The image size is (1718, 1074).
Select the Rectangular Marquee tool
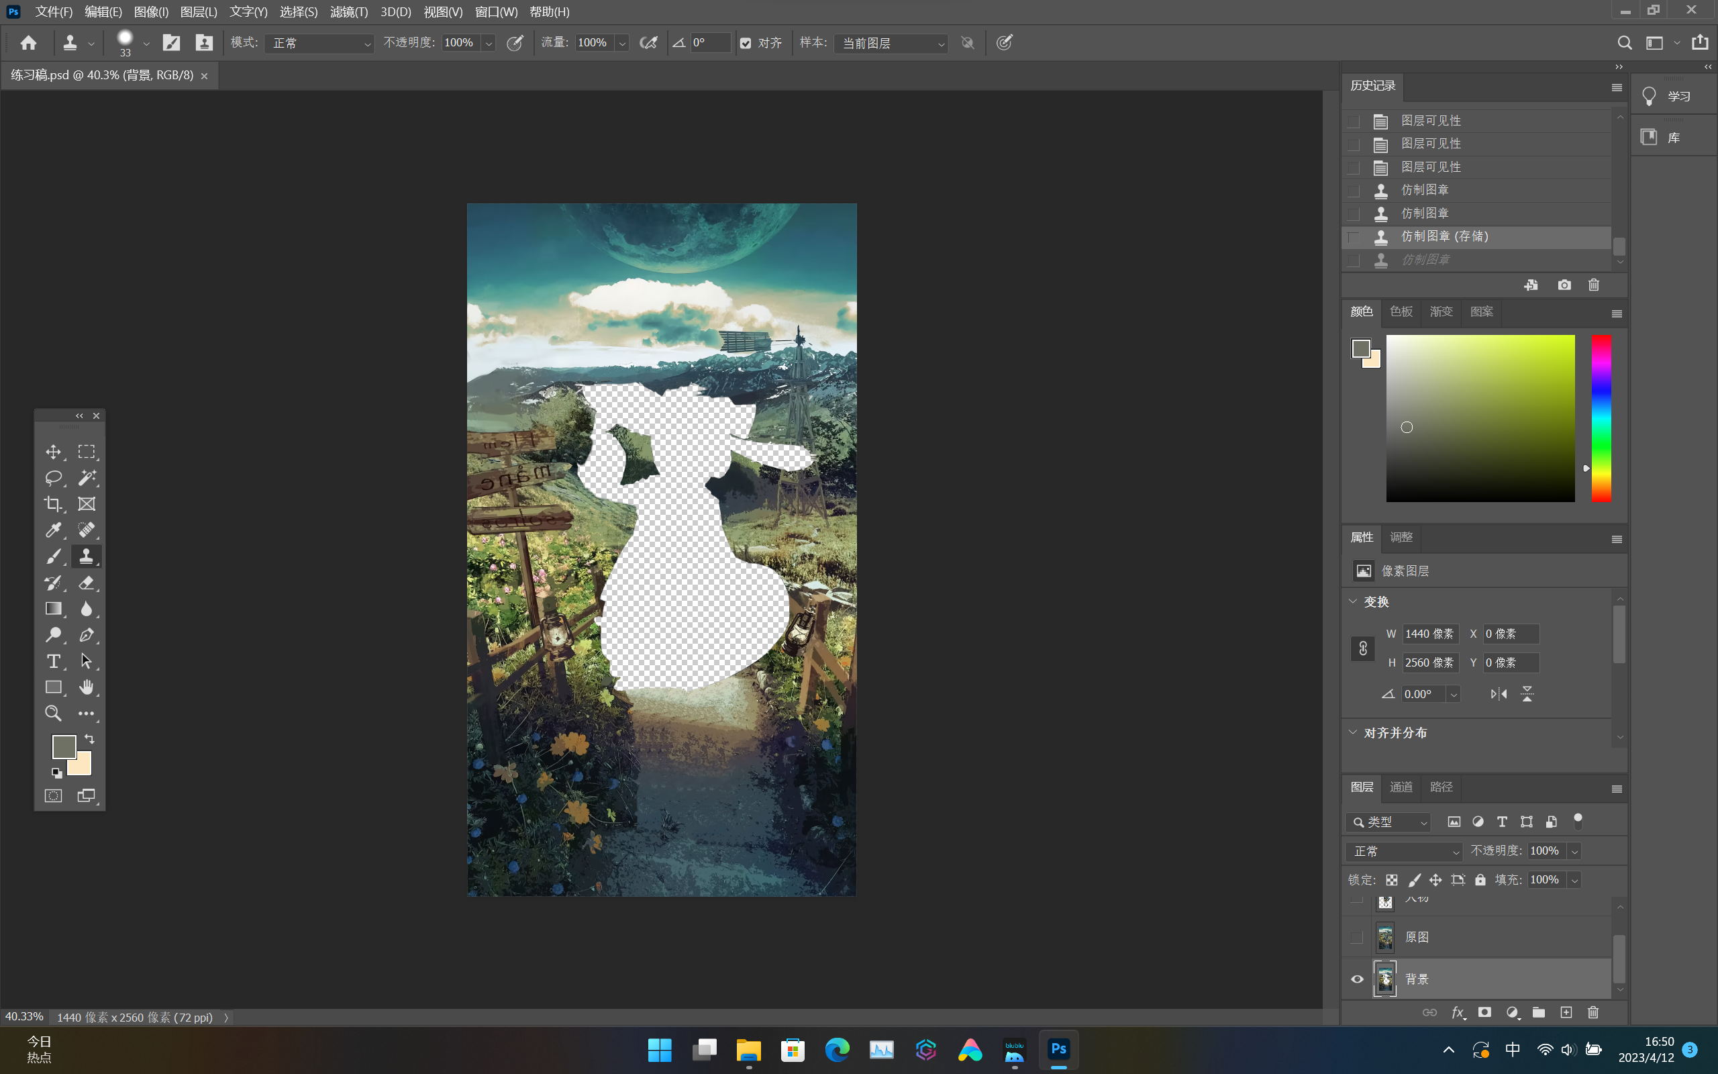87,452
